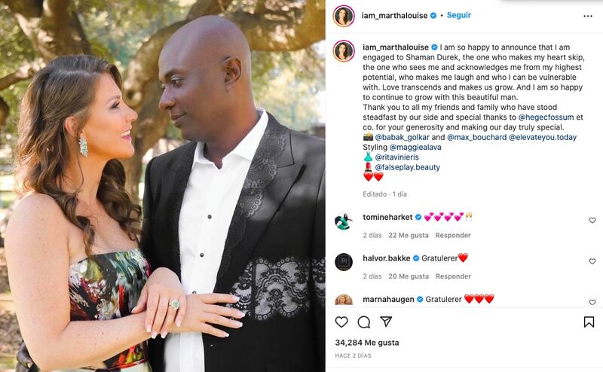
Task: Open the @hegecfossum mention link
Action: (546, 117)
